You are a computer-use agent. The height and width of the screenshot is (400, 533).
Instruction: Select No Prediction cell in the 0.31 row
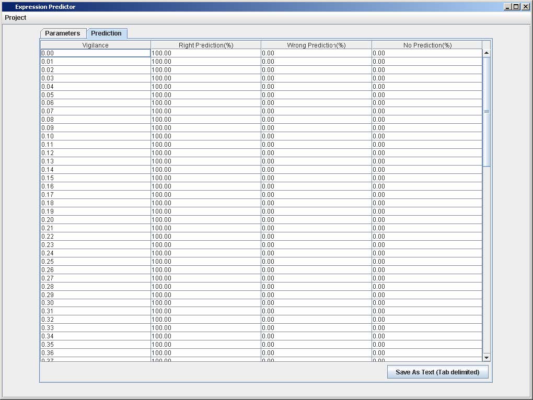click(427, 311)
